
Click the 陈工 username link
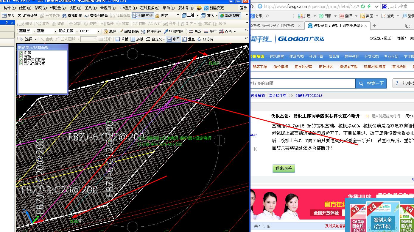click(x=388, y=38)
